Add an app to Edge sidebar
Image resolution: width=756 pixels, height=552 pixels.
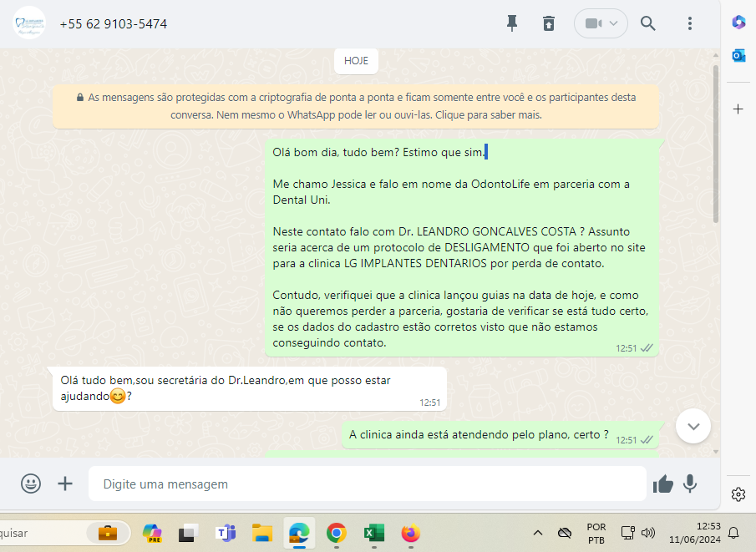(x=738, y=109)
